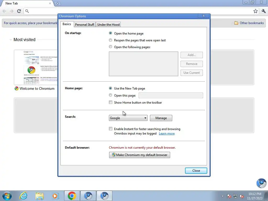The width and height of the screenshot is (268, 201).
Task: Click the Welcome to Chromium link
Action: 37,88
